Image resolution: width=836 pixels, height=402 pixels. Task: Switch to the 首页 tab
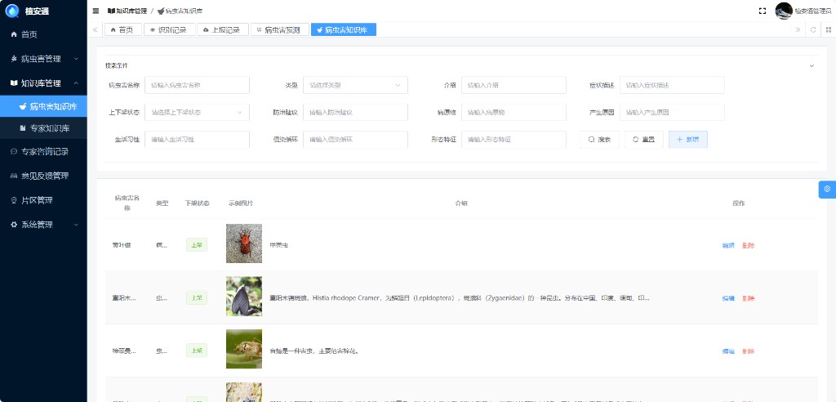(122, 30)
